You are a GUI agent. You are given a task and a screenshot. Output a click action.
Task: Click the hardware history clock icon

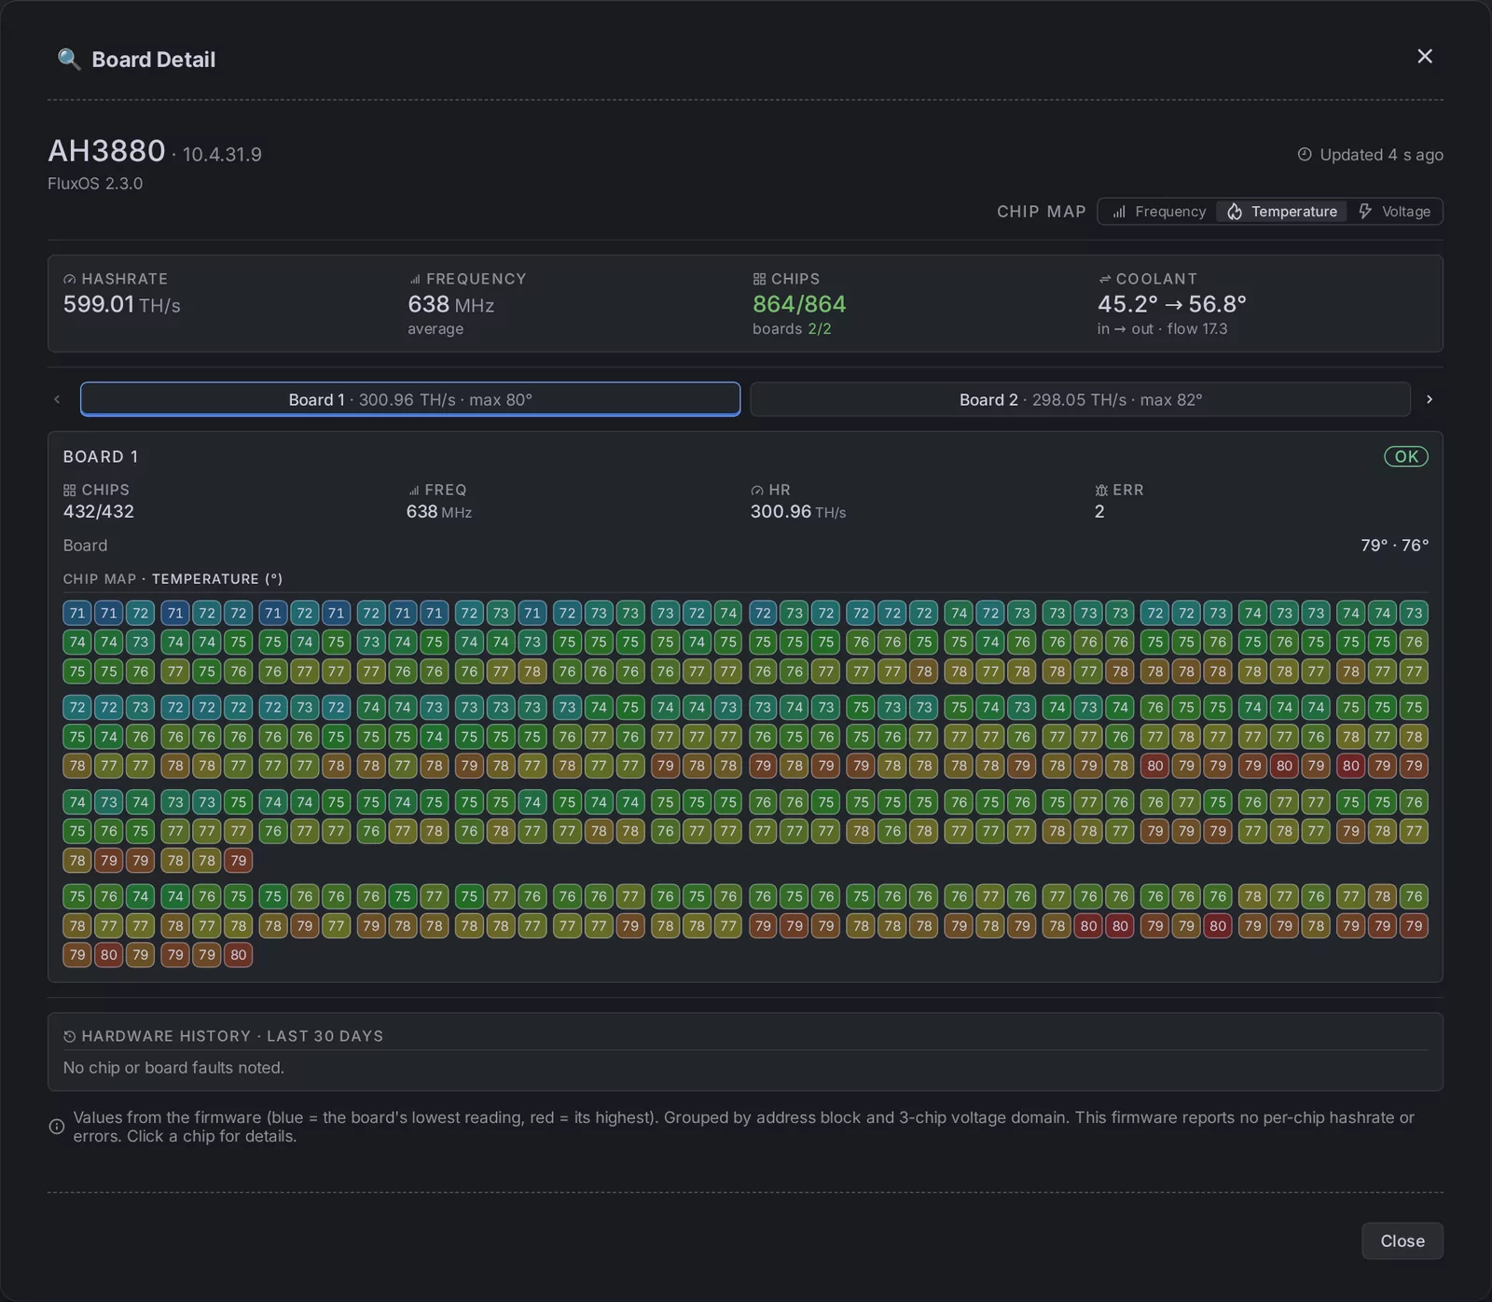coord(70,1037)
